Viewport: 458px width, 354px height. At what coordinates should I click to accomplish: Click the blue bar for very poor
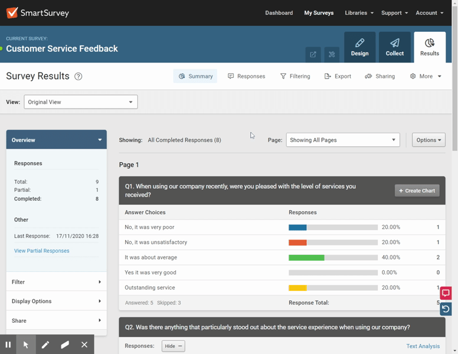297,227
